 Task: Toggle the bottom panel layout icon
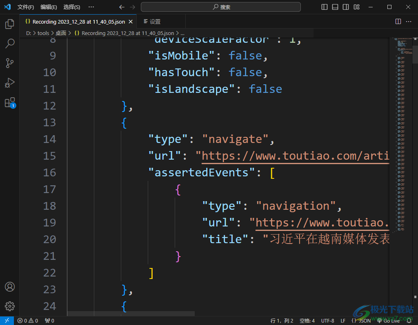click(x=335, y=7)
